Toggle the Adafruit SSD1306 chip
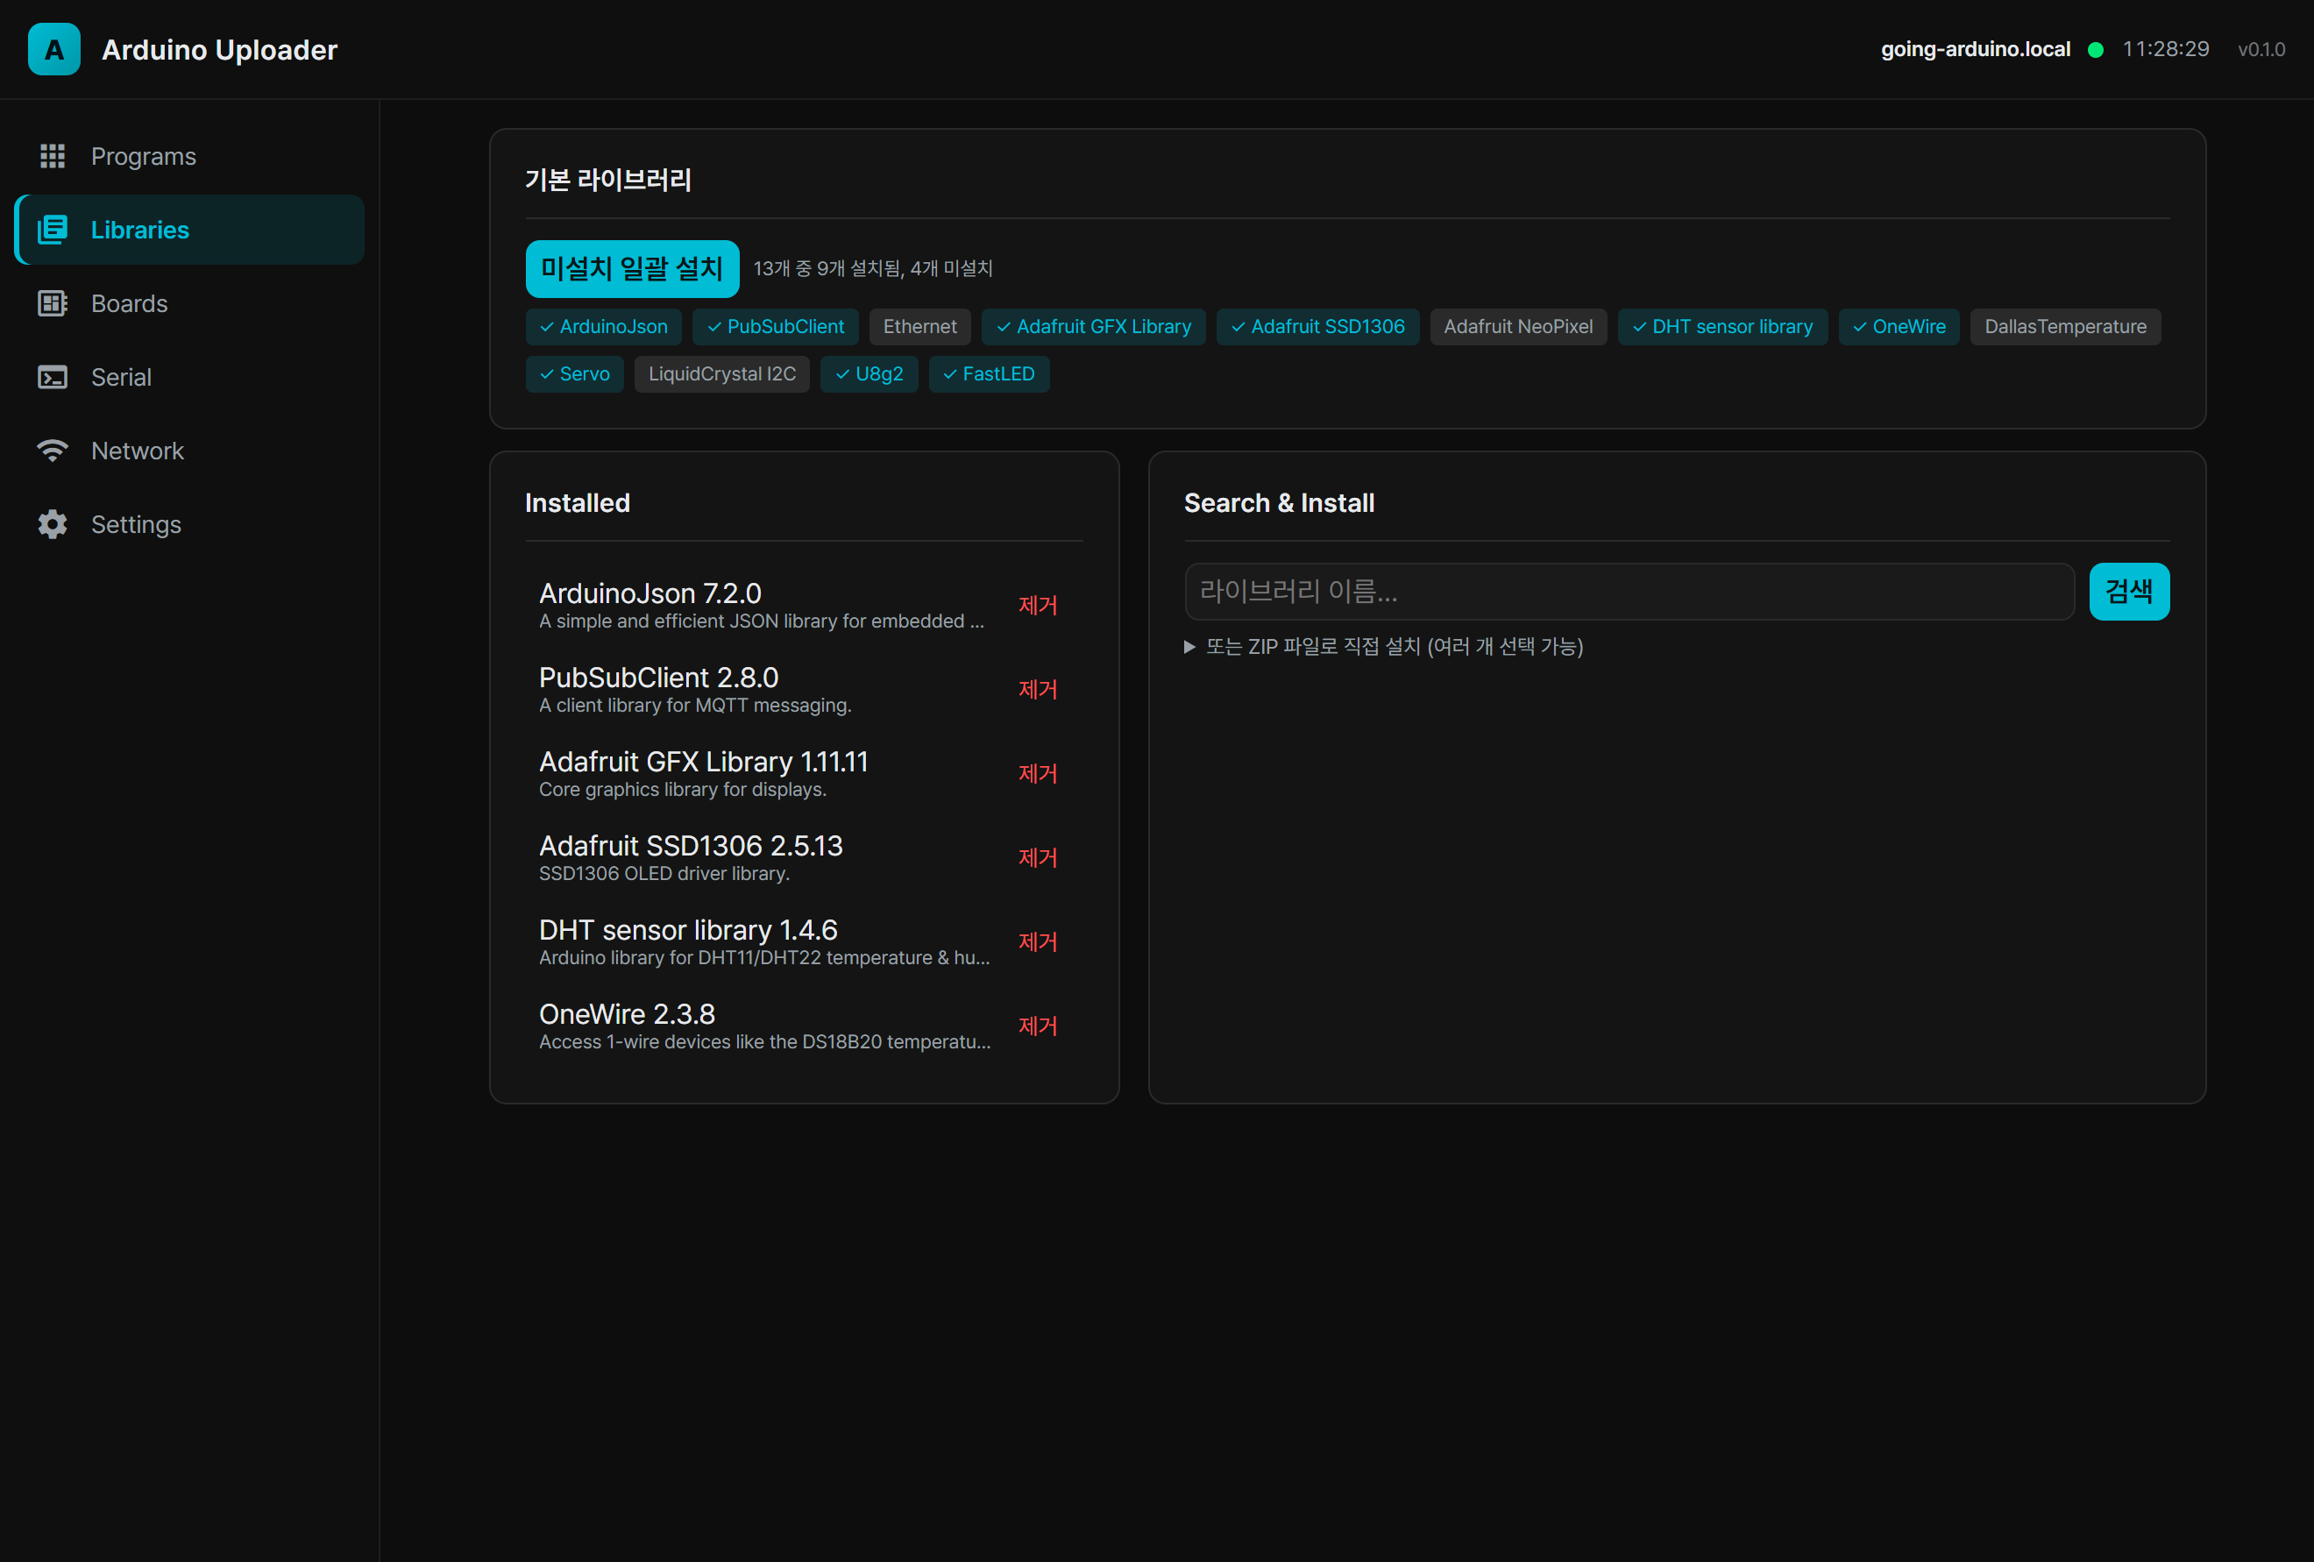 (x=1317, y=327)
